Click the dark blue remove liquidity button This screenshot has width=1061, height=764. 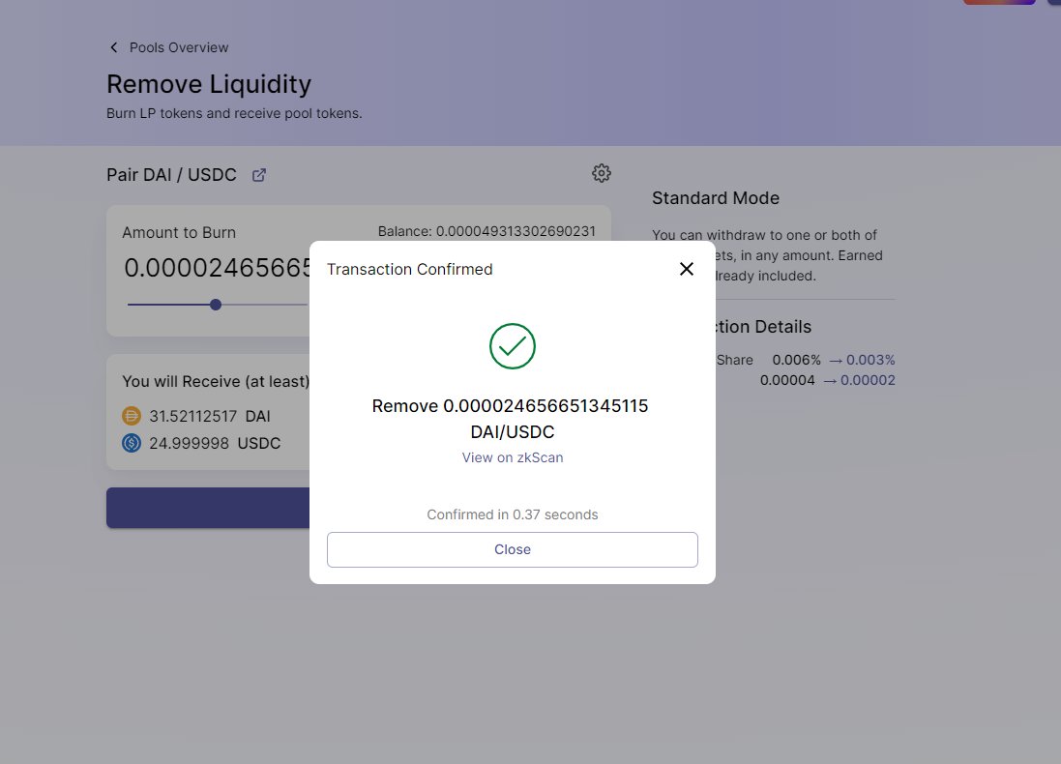coord(208,508)
